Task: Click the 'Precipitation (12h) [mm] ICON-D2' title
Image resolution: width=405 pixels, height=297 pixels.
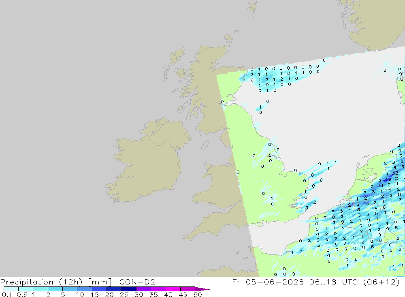Action: point(77,282)
